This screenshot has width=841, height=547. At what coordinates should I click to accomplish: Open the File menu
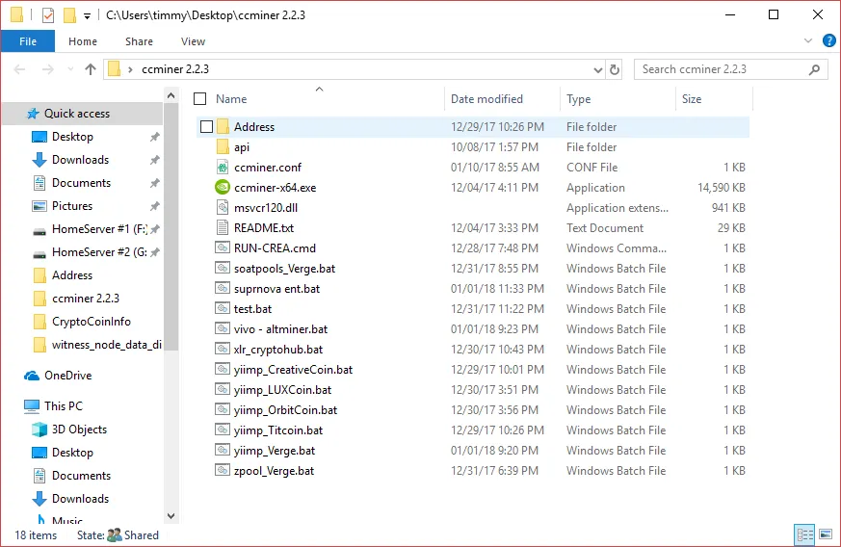click(28, 41)
